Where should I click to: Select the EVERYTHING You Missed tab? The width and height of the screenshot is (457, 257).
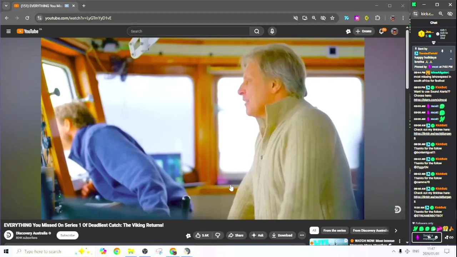tap(42, 6)
